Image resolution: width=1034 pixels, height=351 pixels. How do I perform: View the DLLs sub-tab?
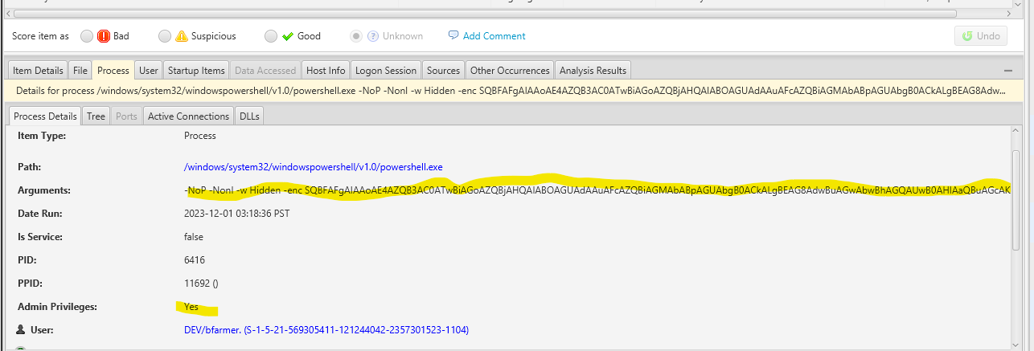(x=249, y=116)
